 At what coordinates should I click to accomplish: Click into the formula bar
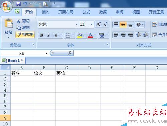(x=120, y=53)
